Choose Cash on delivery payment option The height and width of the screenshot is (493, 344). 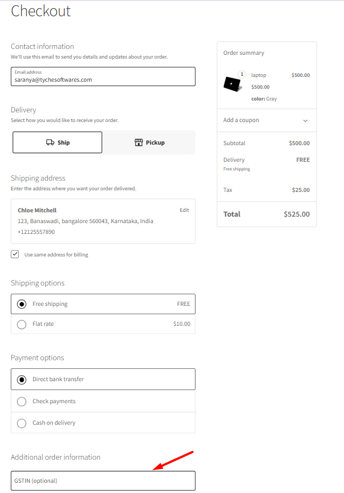click(x=21, y=423)
